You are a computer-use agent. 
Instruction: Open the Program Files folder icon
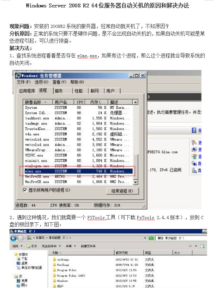pyautogui.click(x=54, y=270)
